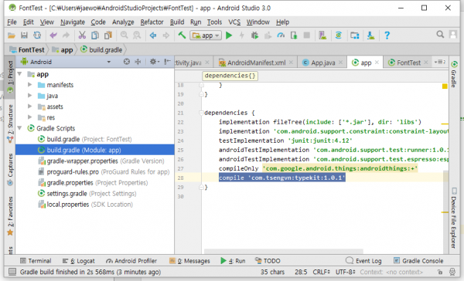The width and height of the screenshot is (464, 281).
Task: Click the Make Project hammer icon
Action: click(182, 36)
